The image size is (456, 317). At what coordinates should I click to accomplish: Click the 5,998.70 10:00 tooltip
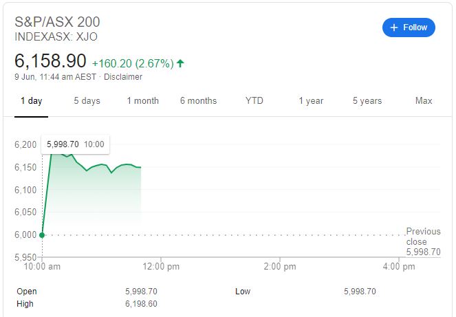tap(76, 144)
